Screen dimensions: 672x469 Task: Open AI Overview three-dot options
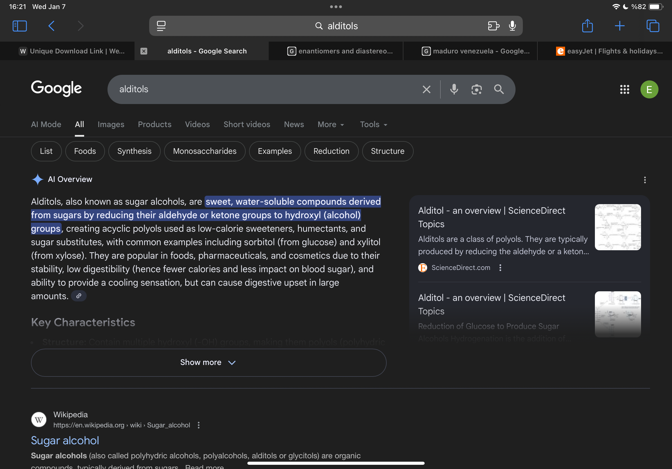coord(644,180)
